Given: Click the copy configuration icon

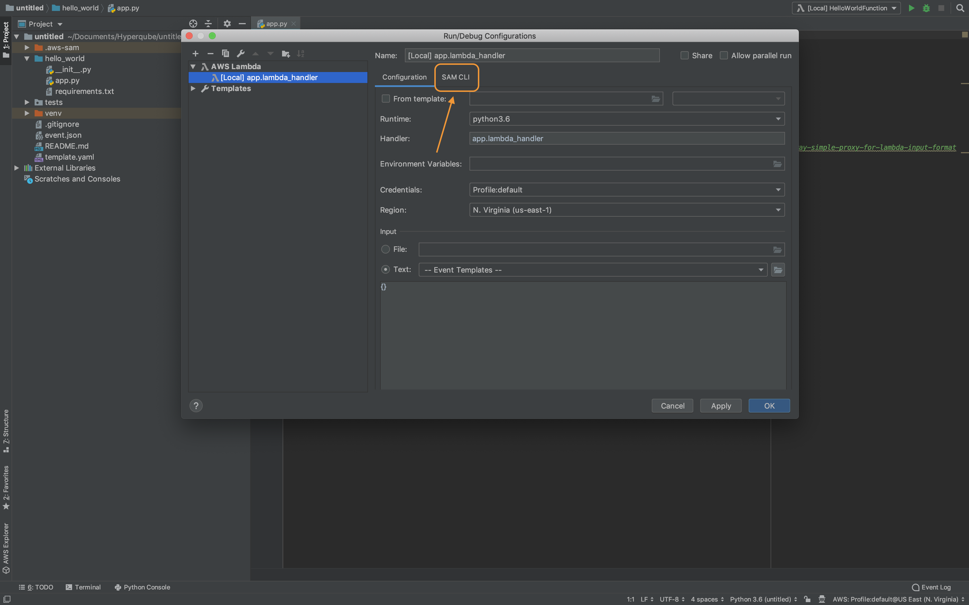Looking at the screenshot, I should [226, 54].
